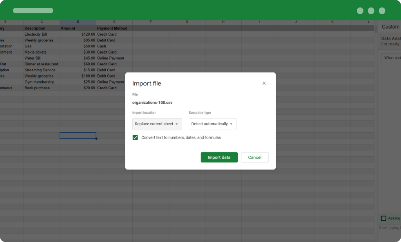The image size is (401, 242).
Task: Cancel the file import
Action: tap(255, 157)
